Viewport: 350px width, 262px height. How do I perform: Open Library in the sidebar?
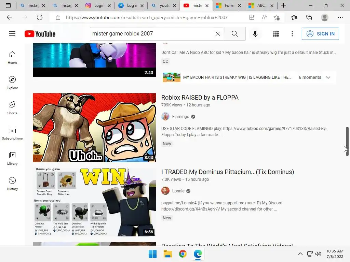[x=12, y=158]
